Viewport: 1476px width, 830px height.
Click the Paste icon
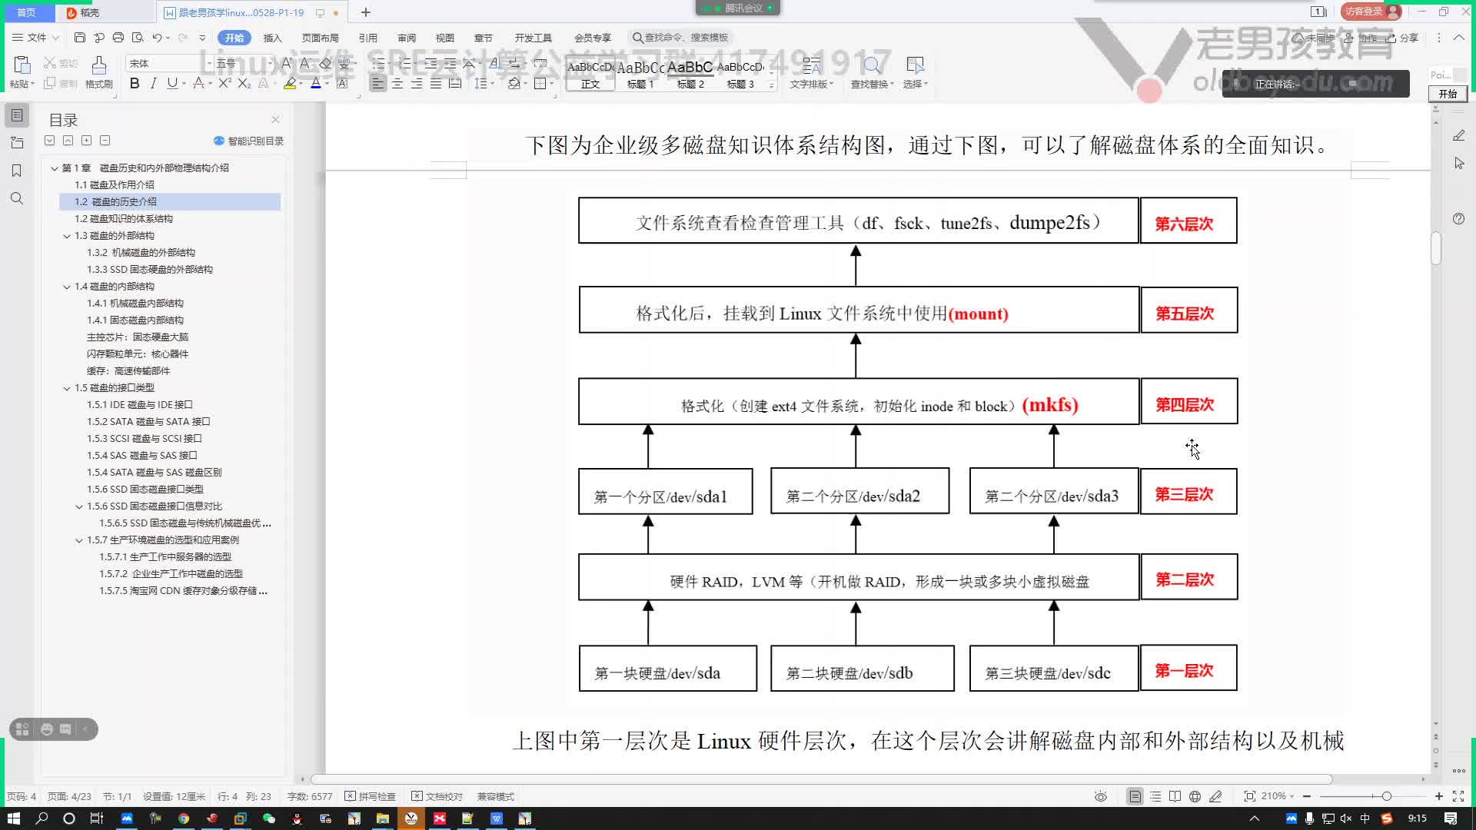coord(22,65)
